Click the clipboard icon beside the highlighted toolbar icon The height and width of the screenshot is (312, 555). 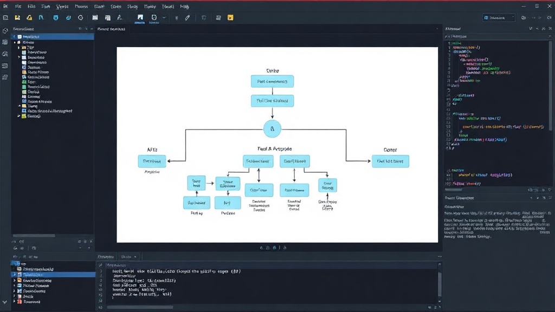click(x=154, y=18)
